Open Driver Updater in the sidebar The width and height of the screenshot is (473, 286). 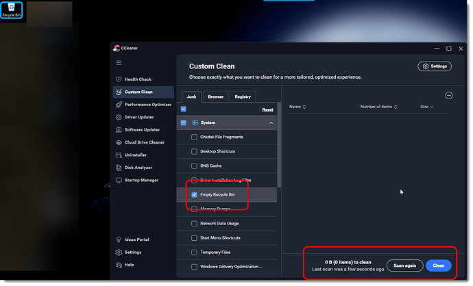point(138,117)
